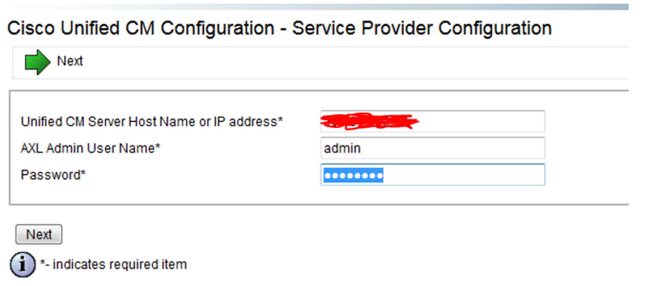Click the Unified CM Server Host Name label
The image size is (649, 286).
(152, 122)
